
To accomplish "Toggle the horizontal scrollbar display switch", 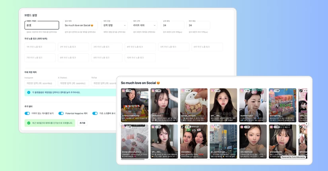I will click(x=95, y=113).
